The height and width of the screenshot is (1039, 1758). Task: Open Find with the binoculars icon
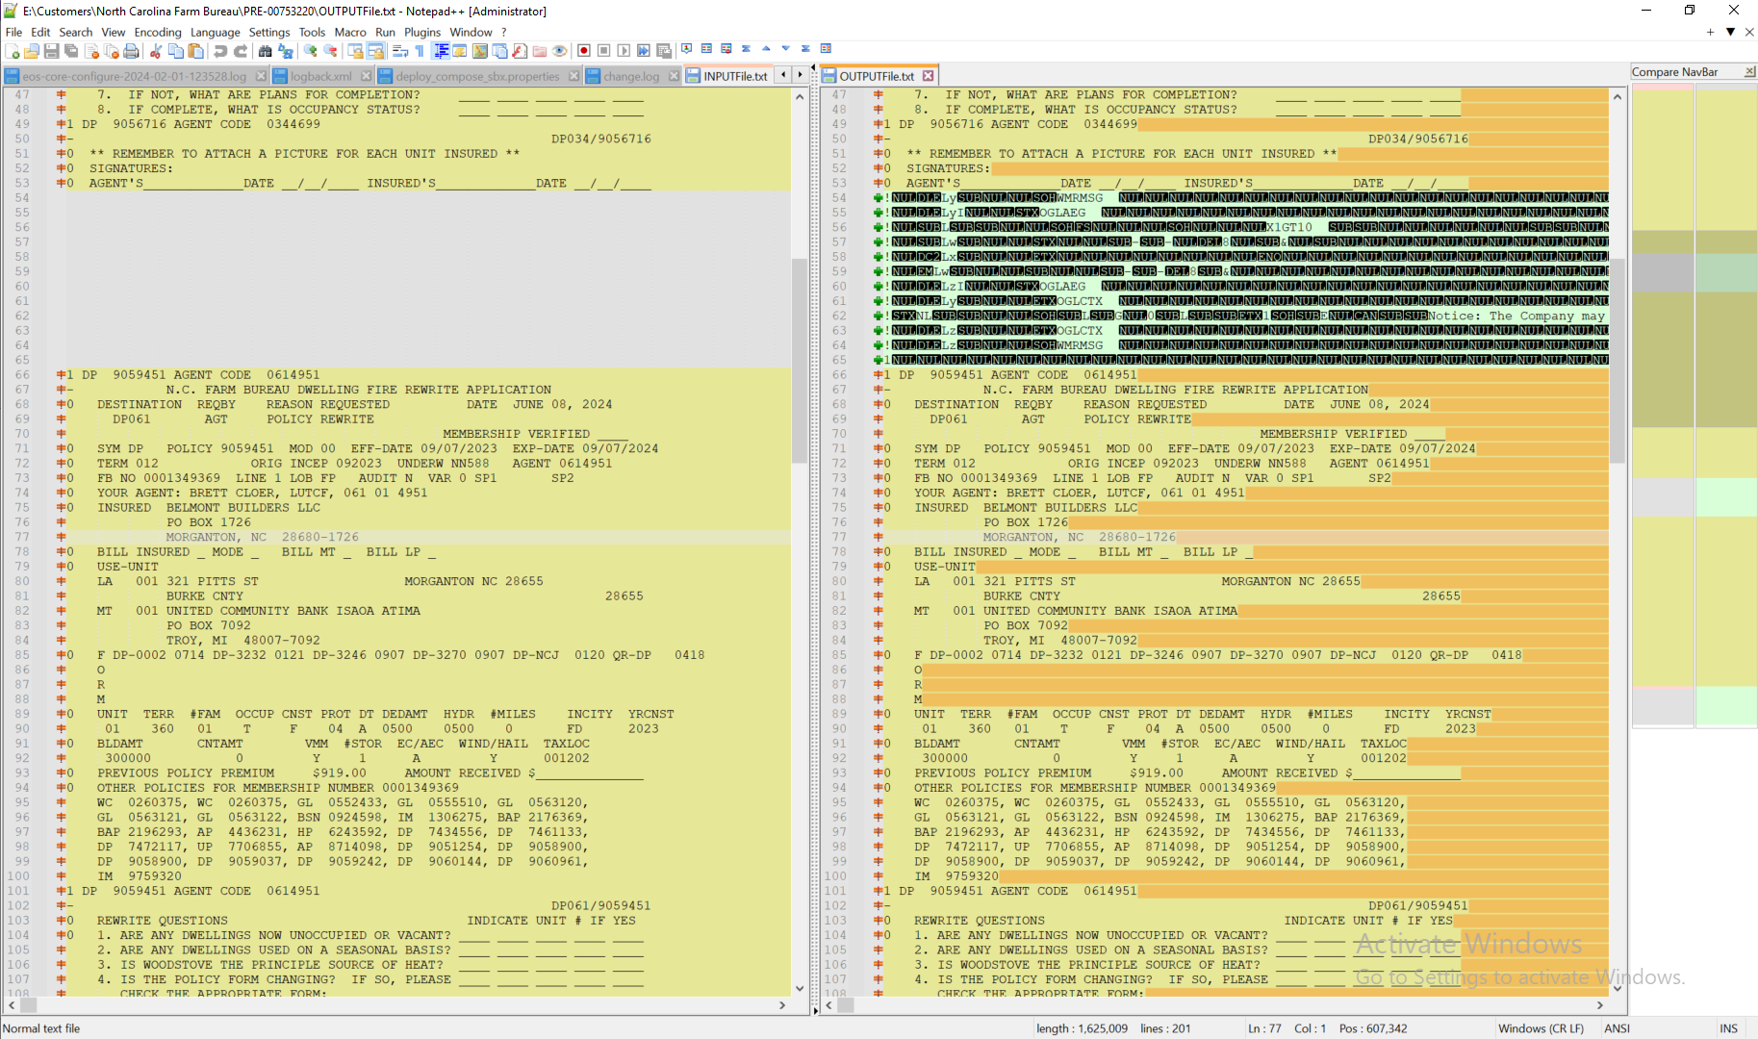pyautogui.click(x=265, y=50)
